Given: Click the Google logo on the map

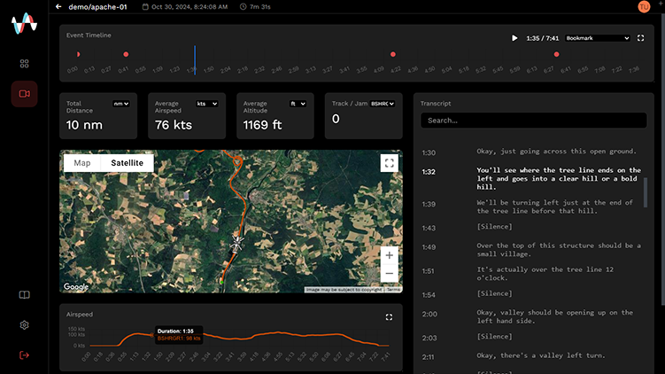Looking at the screenshot, I should (x=76, y=287).
